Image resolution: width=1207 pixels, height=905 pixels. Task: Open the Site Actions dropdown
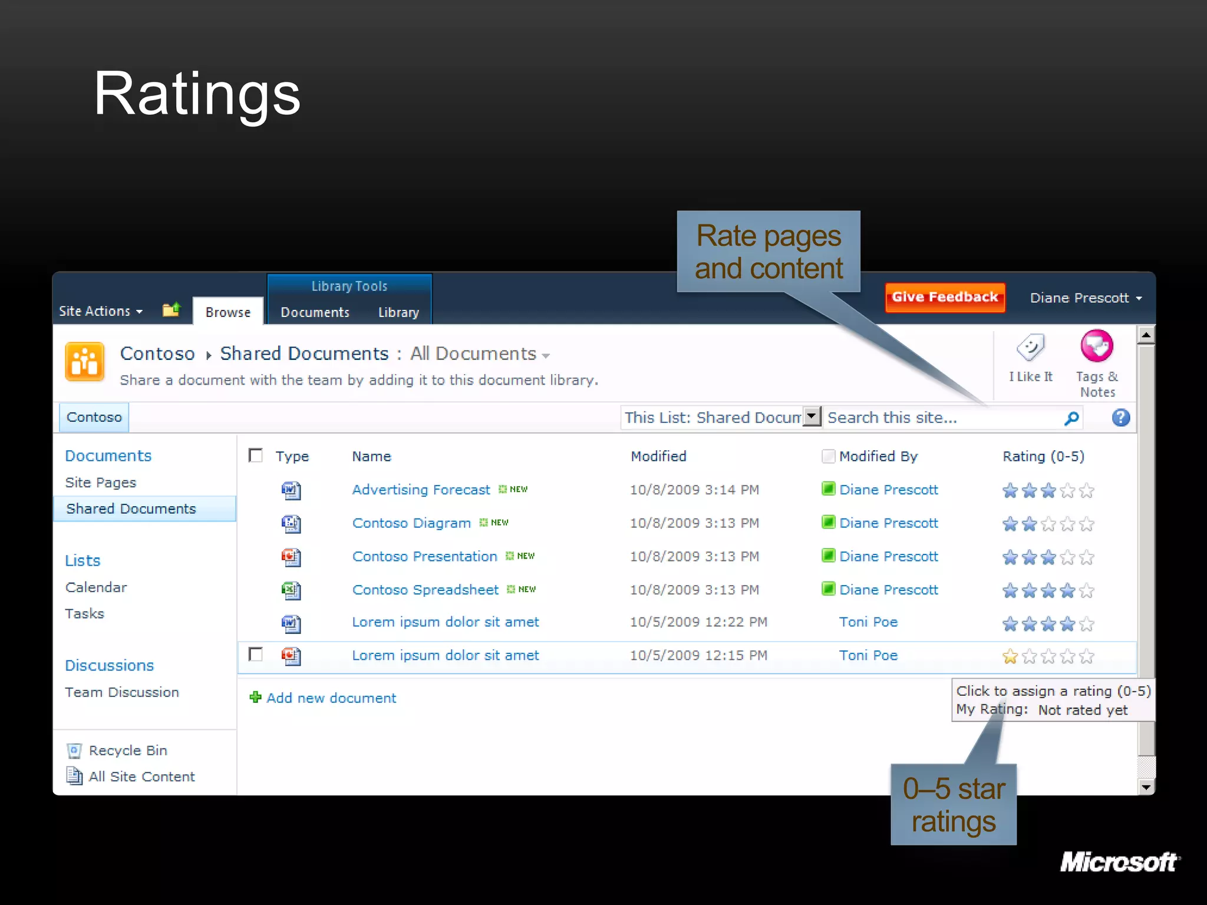tap(101, 311)
